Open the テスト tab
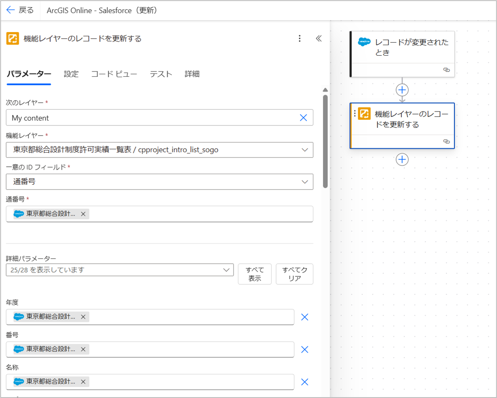The image size is (497, 398). (161, 74)
